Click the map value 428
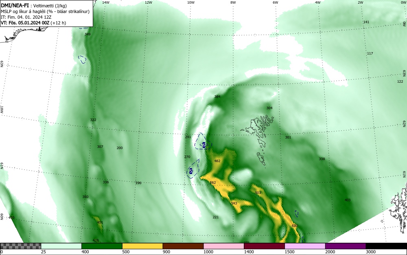Image resolution: width=407 pixels, height=255 pixels. pyautogui.click(x=96, y=240)
